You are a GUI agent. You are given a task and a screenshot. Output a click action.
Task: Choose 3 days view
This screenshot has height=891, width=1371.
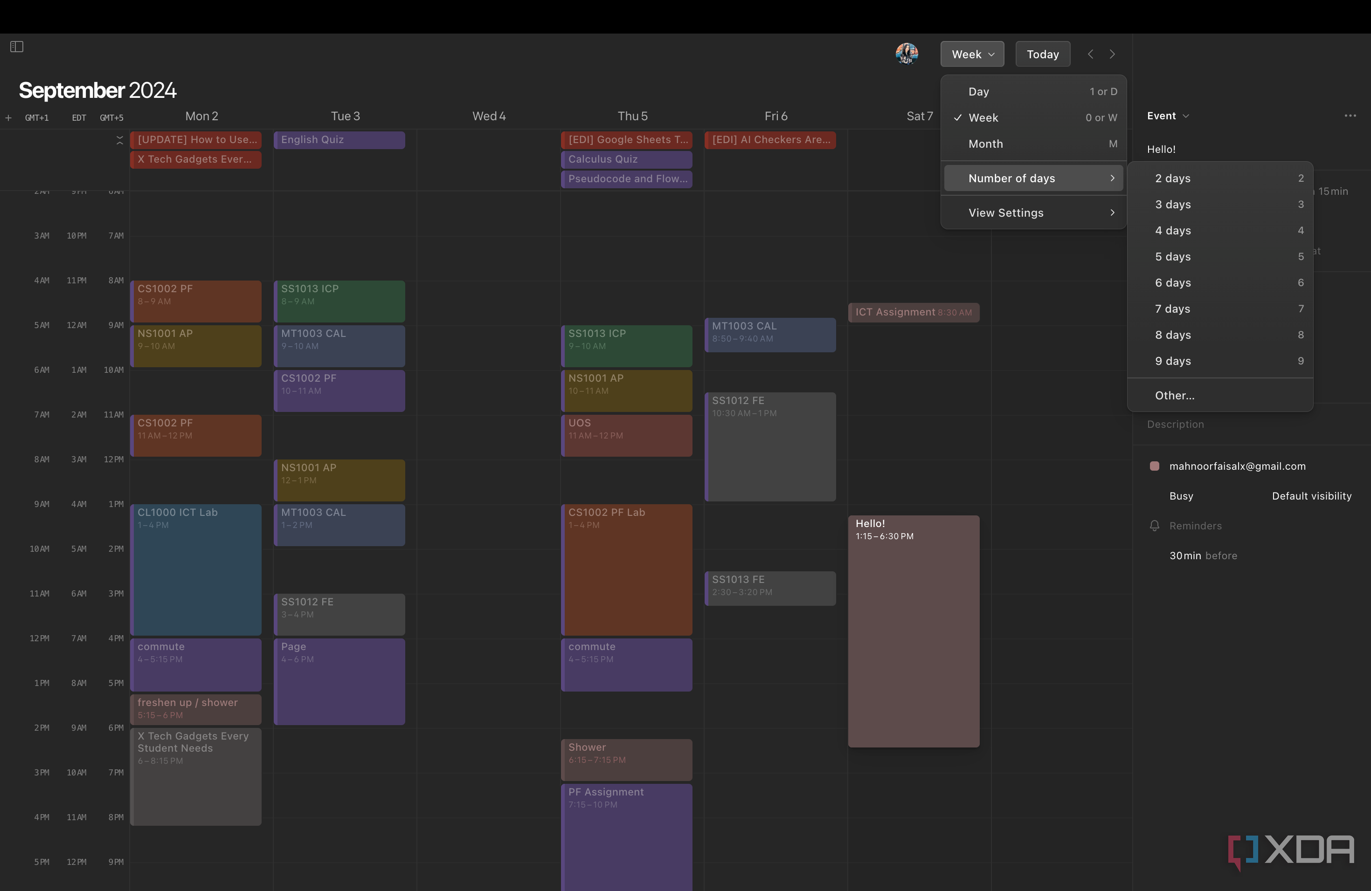1220,204
